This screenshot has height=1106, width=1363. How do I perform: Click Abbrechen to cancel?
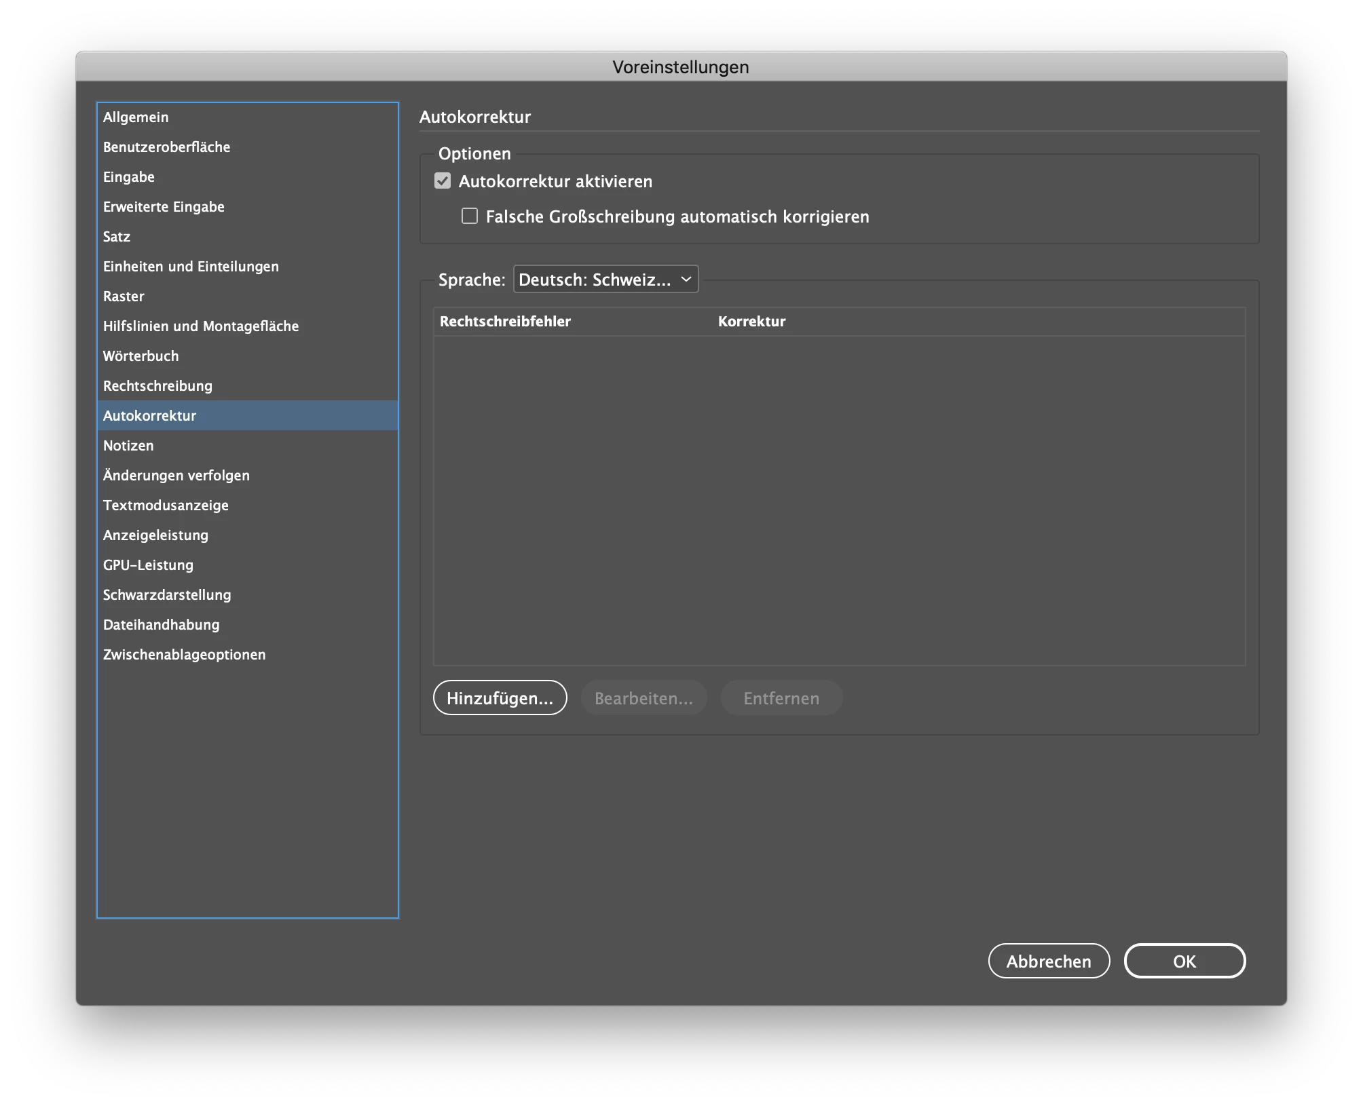1048,961
